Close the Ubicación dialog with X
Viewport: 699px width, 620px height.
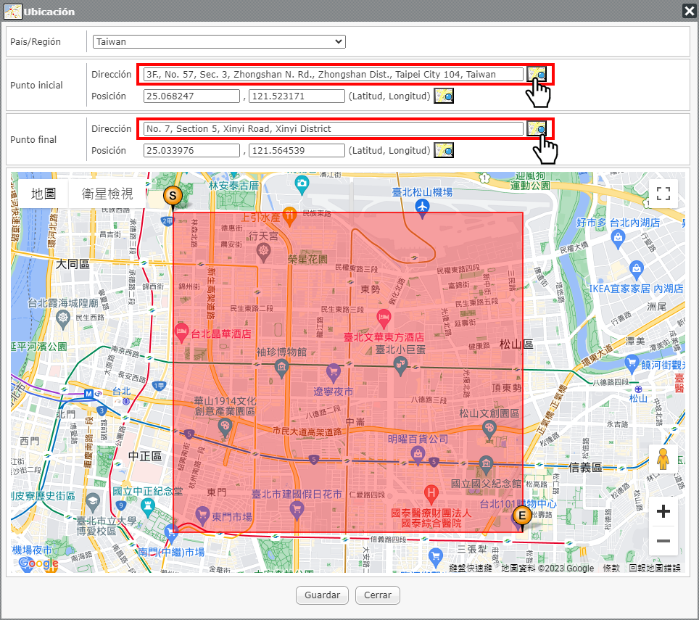pos(689,11)
